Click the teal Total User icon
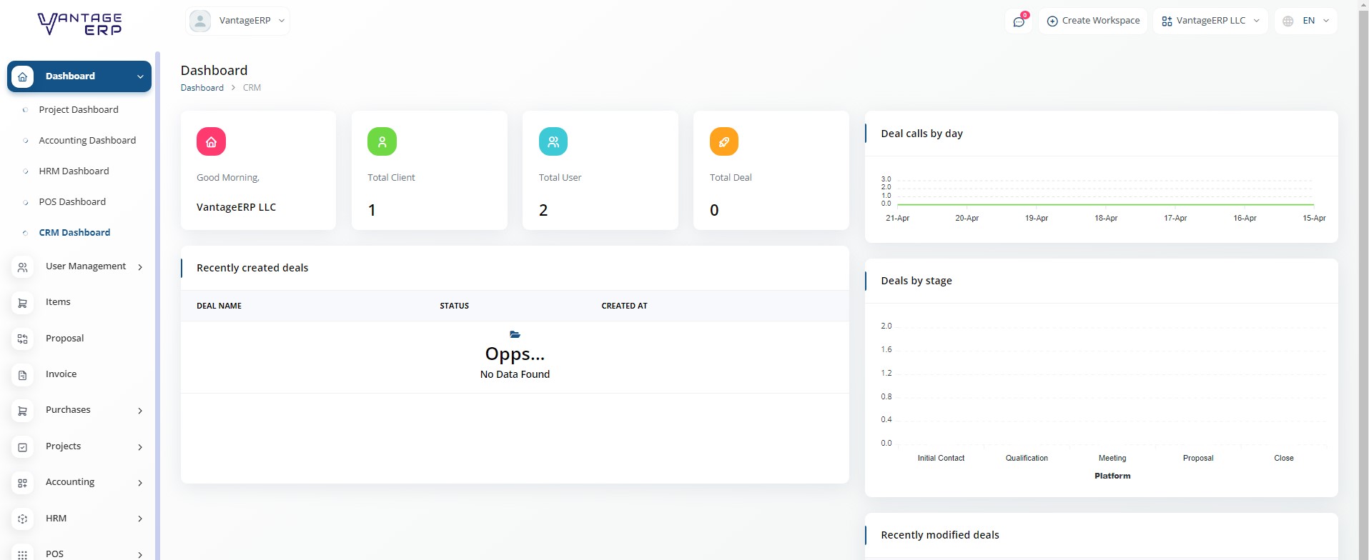 553,141
